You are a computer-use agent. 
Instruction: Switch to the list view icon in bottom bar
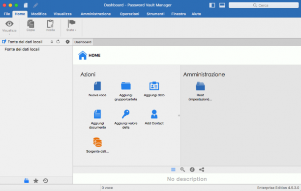click(173, 169)
